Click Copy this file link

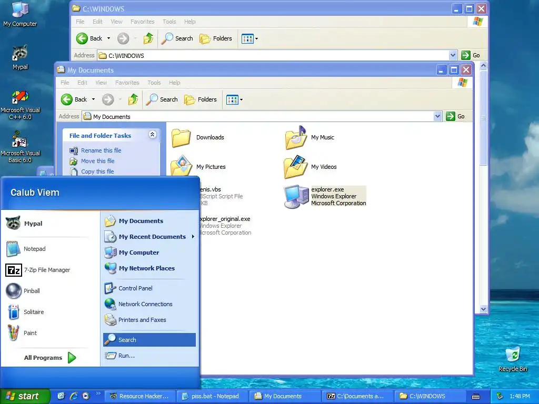point(97,171)
